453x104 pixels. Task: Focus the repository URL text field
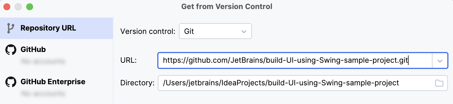coord(295,60)
